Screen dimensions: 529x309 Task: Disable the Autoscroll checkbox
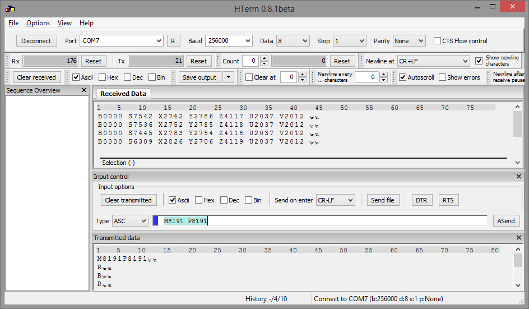[402, 77]
